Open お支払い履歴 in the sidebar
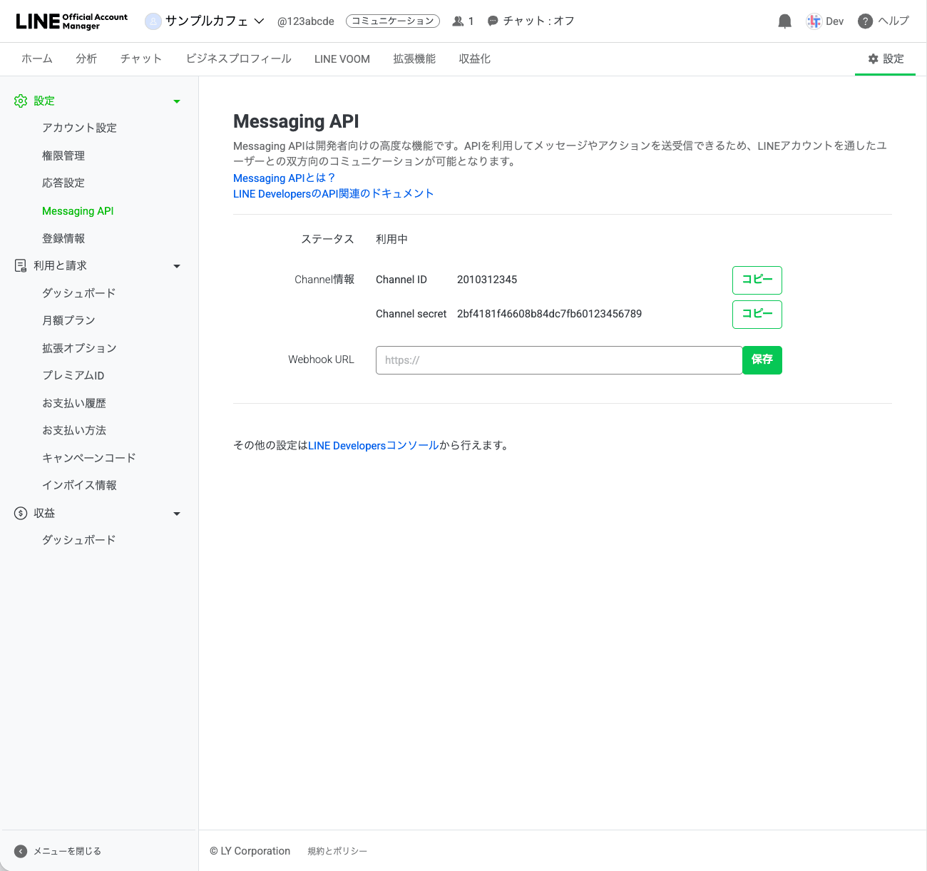927x871 pixels. (74, 404)
